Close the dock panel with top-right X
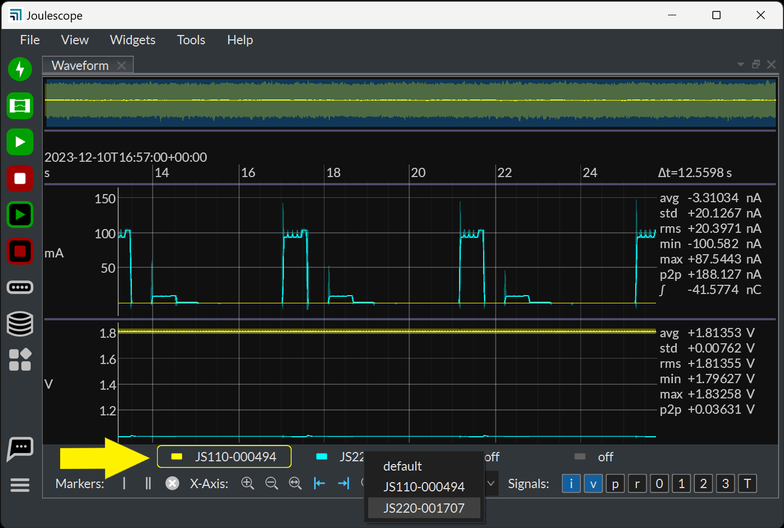Image resolution: width=784 pixels, height=528 pixels. [771, 64]
